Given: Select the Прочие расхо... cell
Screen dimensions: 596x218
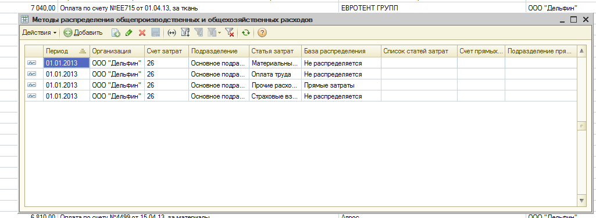Looking at the screenshot, I should click(x=276, y=85).
